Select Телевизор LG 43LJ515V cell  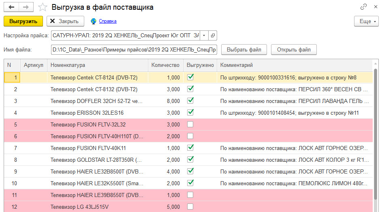point(98,207)
